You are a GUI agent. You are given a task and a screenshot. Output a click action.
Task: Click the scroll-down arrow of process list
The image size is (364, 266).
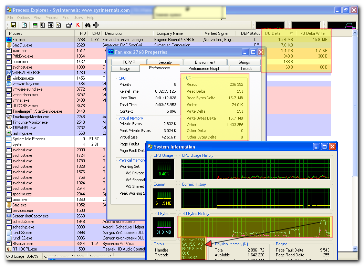coord(355,248)
